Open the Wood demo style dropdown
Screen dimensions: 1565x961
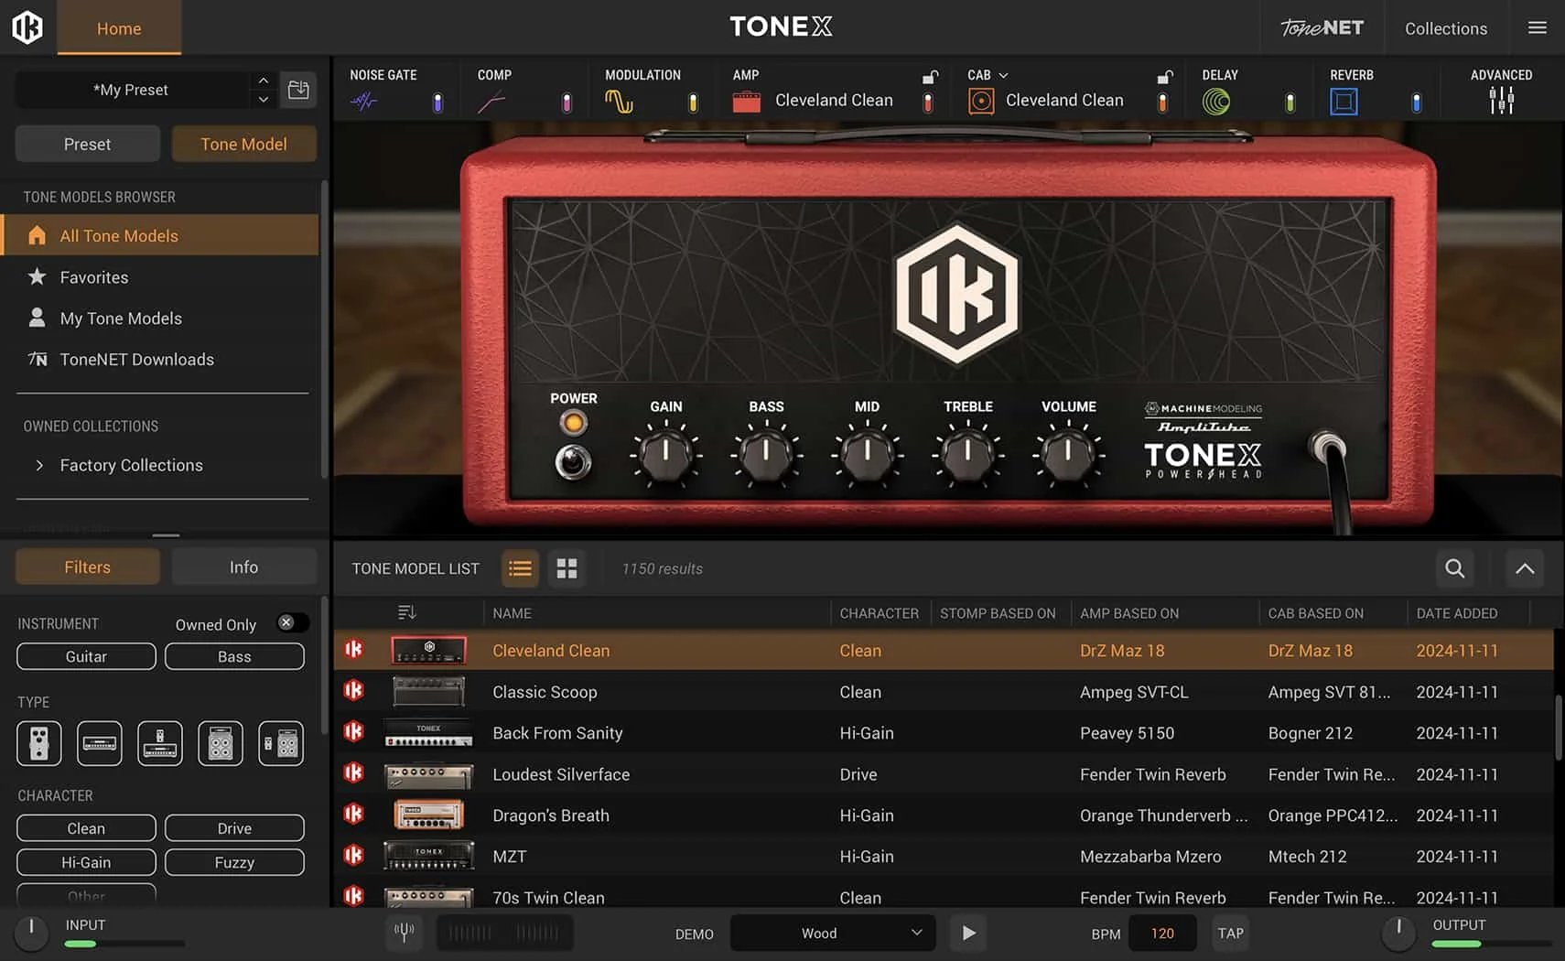831,933
